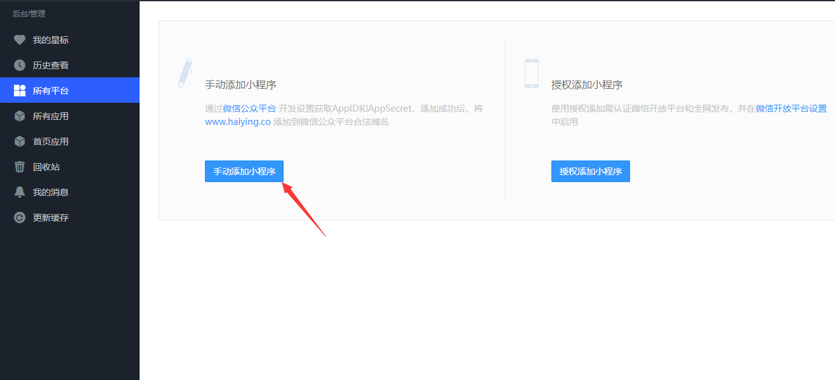Click the trash icon beside 回收站
Screen dimensions: 835x380
20,167
